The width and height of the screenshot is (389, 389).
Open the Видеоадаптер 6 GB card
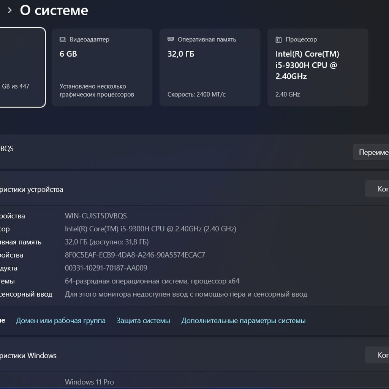pyautogui.click(x=102, y=67)
